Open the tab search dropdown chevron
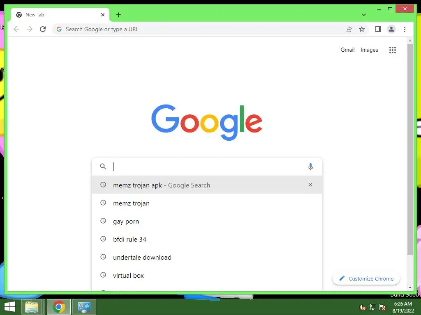This screenshot has width=421, height=315. click(x=364, y=15)
